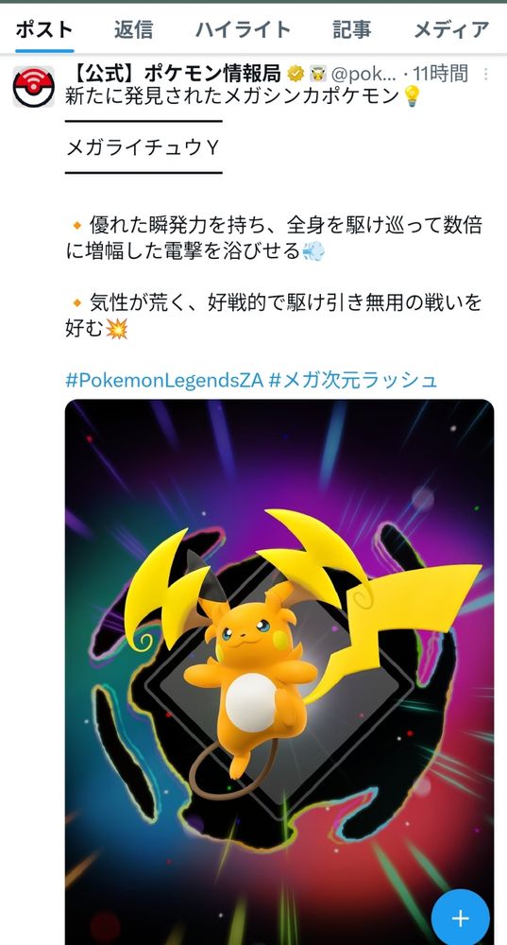This screenshot has width=507, height=945.
Task: Open the メディア tab
Action: coord(451,29)
